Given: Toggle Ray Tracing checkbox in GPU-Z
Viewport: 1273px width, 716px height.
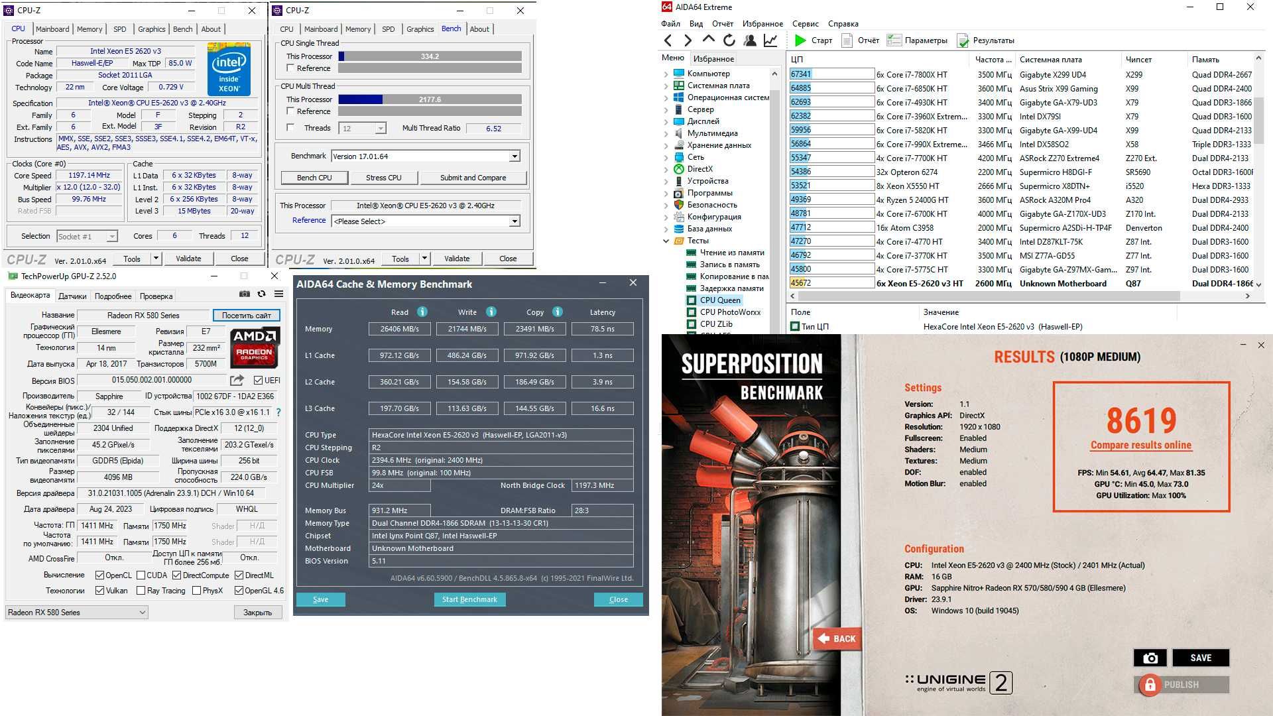Looking at the screenshot, I should (x=141, y=591).
